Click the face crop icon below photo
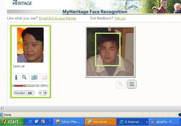Viewport: 181px width, 126px height. click(132, 84)
